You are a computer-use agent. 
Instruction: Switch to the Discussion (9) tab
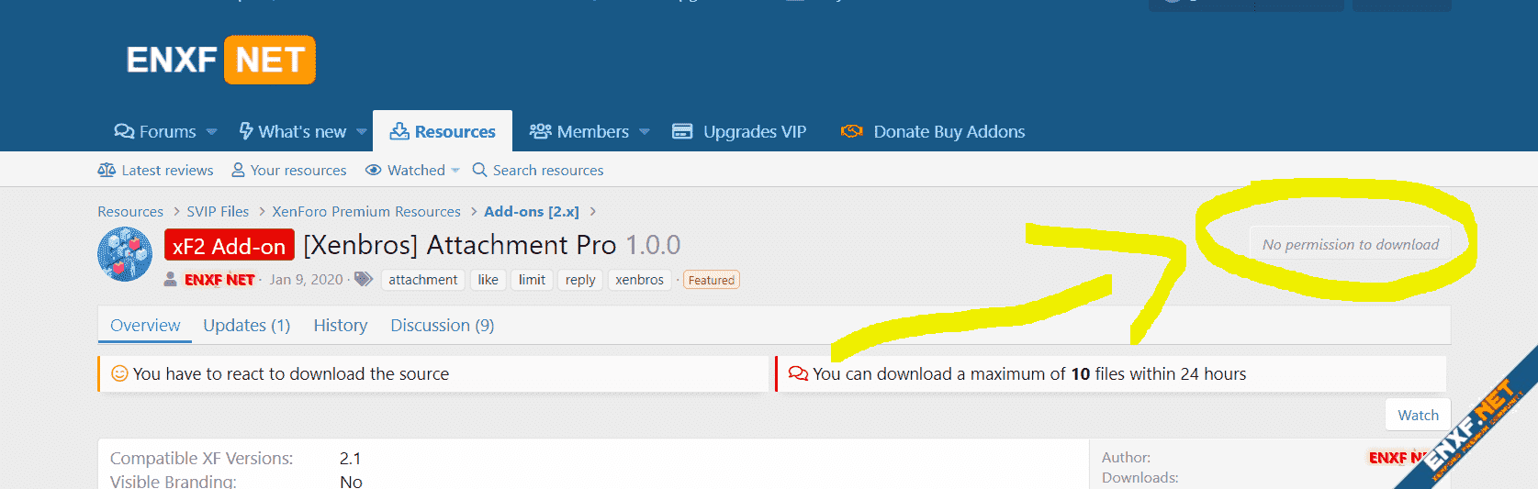click(x=443, y=325)
